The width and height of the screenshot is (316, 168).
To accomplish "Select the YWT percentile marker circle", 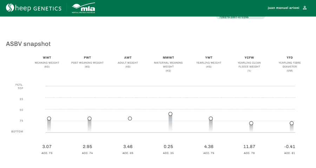I will point(211,119).
